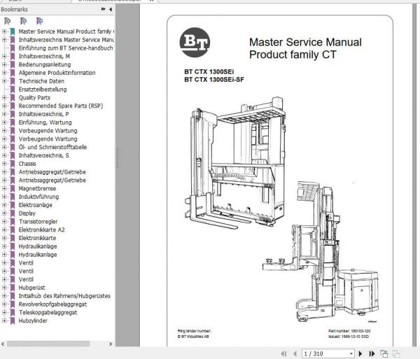
Task: Expand the Chassis bookmark
Action: pyautogui.click(x=4, y=164)
